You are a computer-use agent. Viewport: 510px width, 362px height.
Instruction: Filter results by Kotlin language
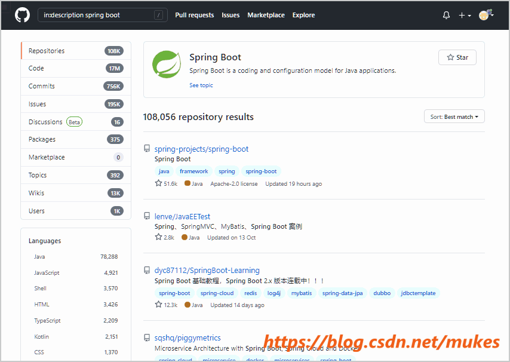click(x=76, y=337)
